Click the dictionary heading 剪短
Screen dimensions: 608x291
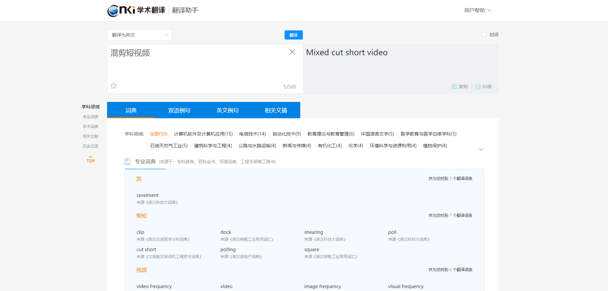tap(141, 216)
